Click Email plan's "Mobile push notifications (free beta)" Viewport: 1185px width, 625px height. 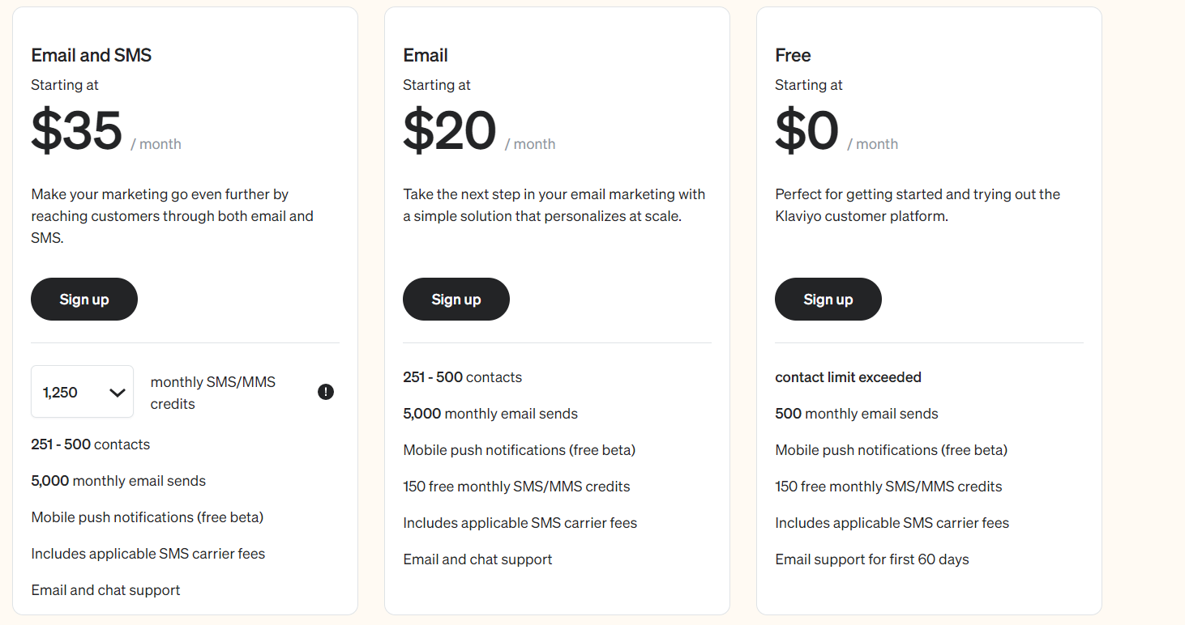coord(519,450)
